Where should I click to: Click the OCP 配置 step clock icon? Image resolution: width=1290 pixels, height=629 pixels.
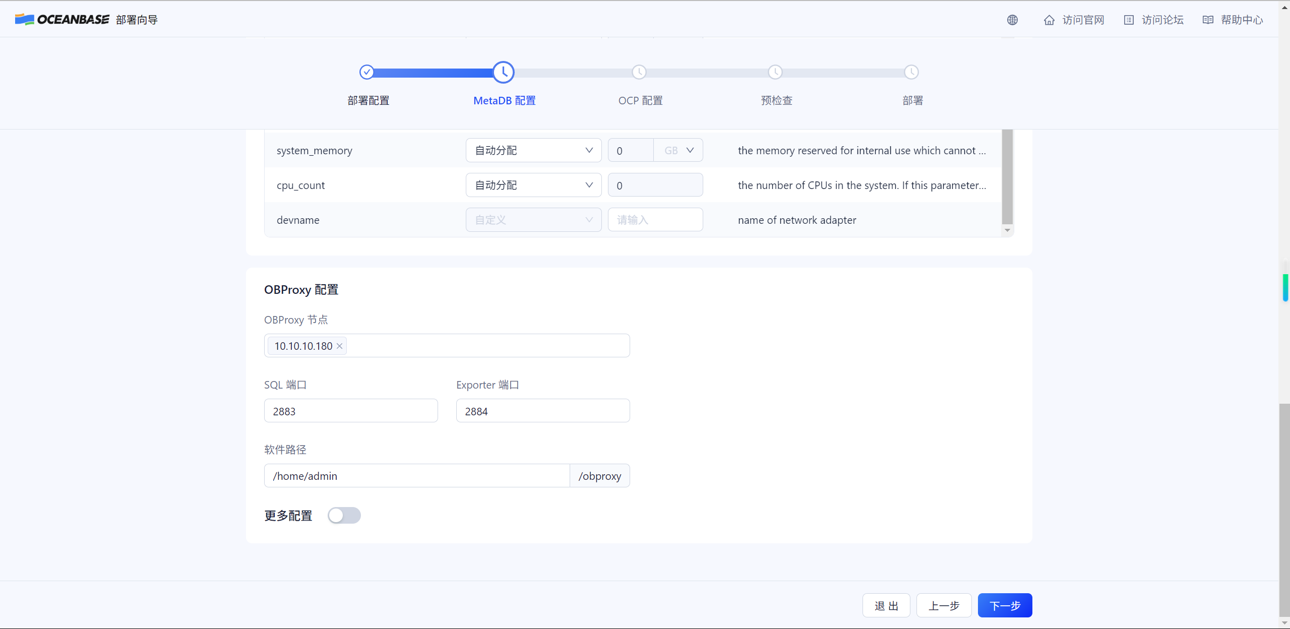[639, 72]
